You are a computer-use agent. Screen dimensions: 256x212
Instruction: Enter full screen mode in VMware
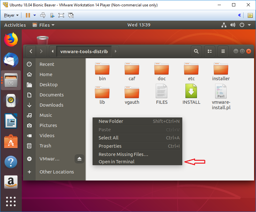coord(61,15)
